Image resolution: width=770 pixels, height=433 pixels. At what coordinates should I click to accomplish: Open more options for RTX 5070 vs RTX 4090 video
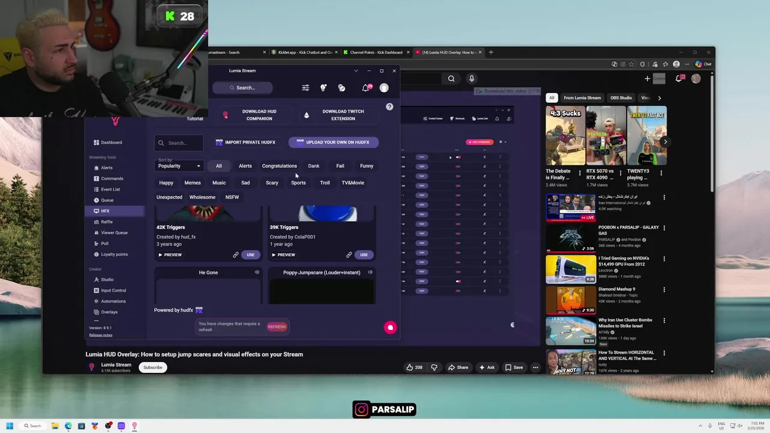click(621, 173)
